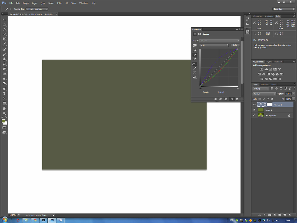
Task: Select the Curves 1 layer mask thumbnail
Action: 270,105
